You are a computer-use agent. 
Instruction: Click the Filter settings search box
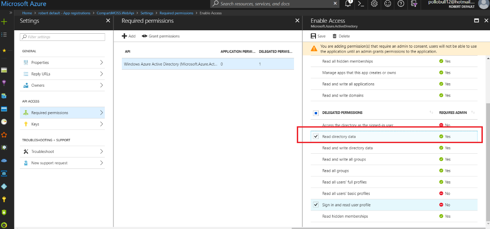click(x=62, y=37)
